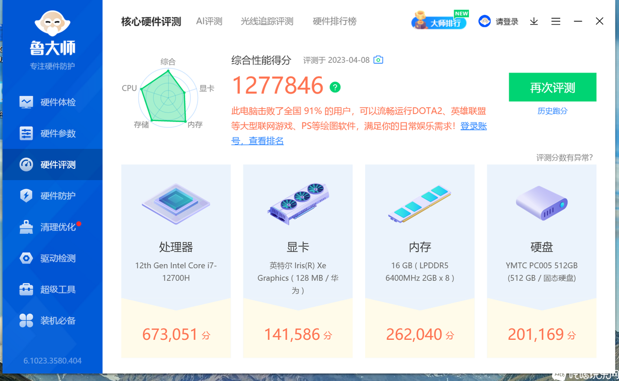Click the processor chip illustration
Viewport: 619px width, 381px height.
point(176,203)
